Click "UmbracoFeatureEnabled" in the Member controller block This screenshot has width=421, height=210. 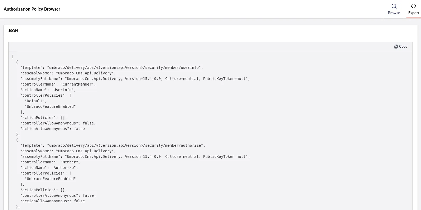pos(50,179)
